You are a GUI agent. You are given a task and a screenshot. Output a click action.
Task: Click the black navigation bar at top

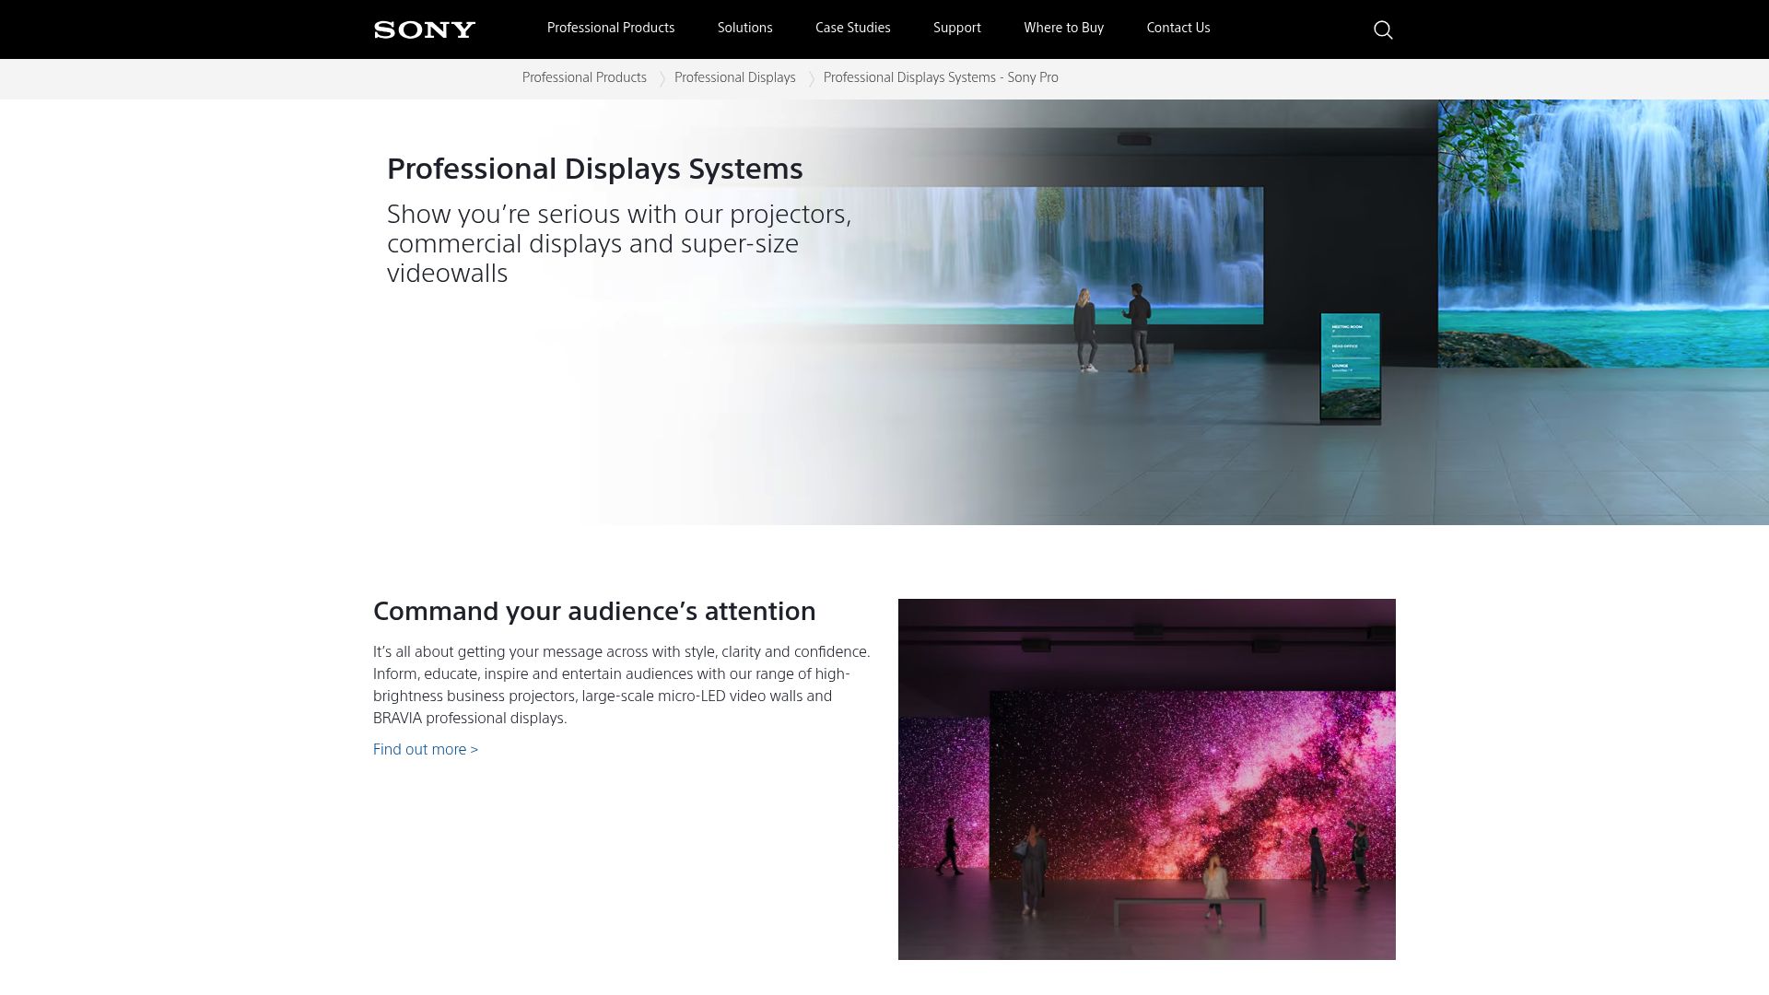(884, 29)
